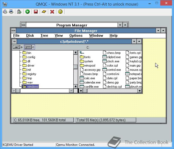Select demo.grp file
174x149 pixels.
point(111,82)
